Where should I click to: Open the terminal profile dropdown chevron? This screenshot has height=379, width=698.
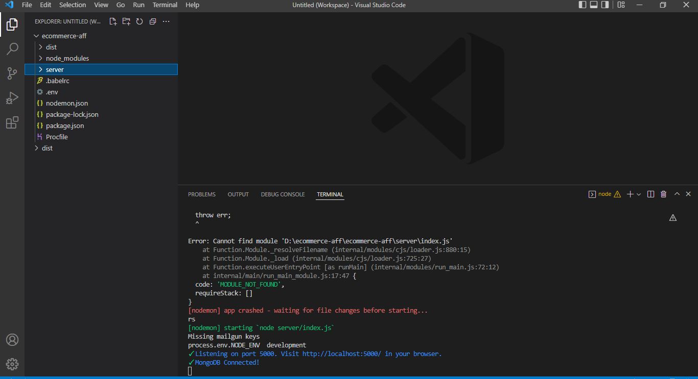[638, 194]
